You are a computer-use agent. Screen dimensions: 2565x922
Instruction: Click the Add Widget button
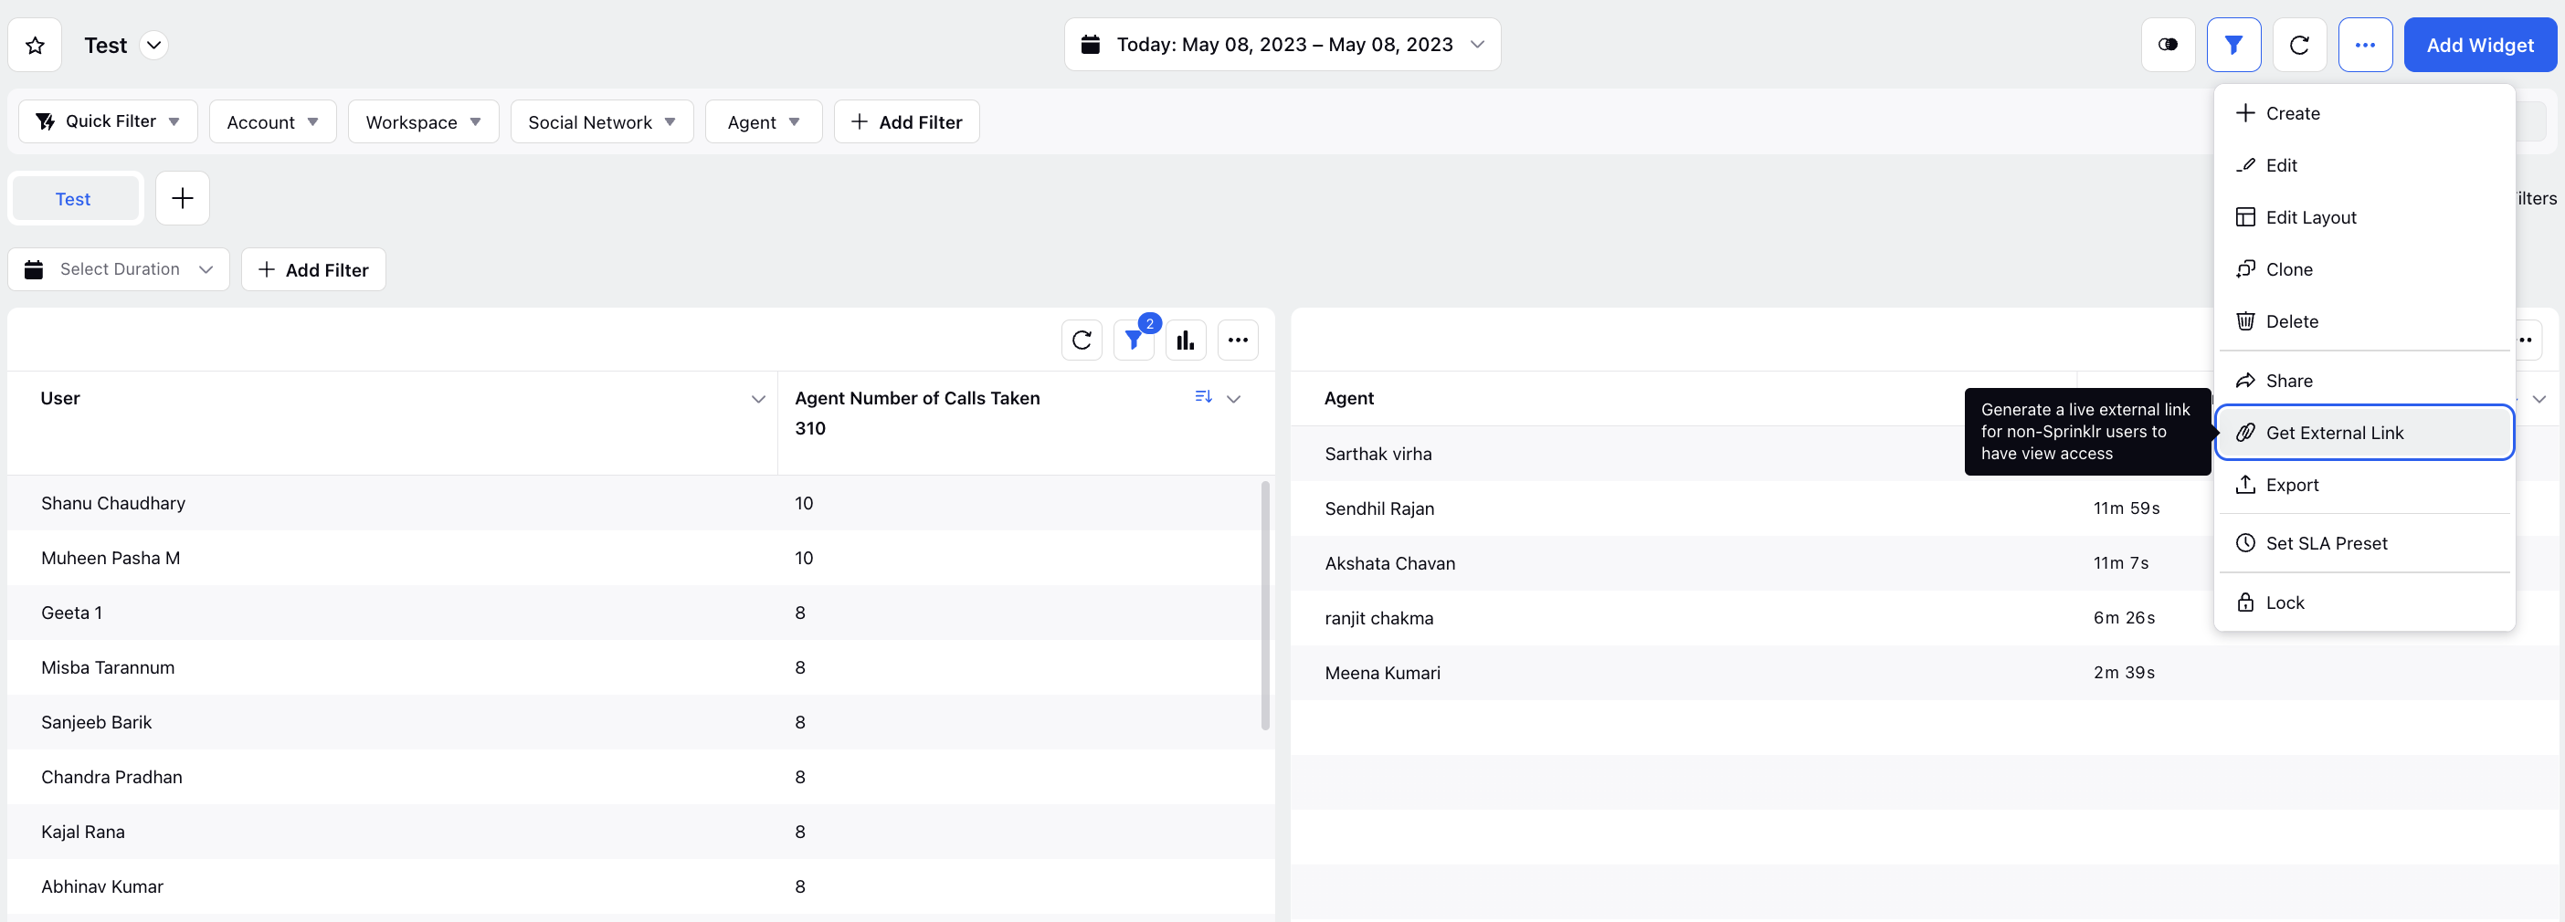[x=2479, y=45]
